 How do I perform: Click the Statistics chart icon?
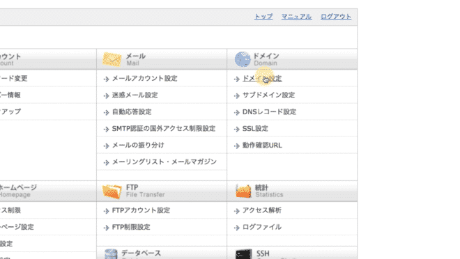(x=243, y=191)
